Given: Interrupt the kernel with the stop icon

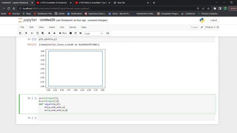Looking at the screenshot, I should 71,33.
